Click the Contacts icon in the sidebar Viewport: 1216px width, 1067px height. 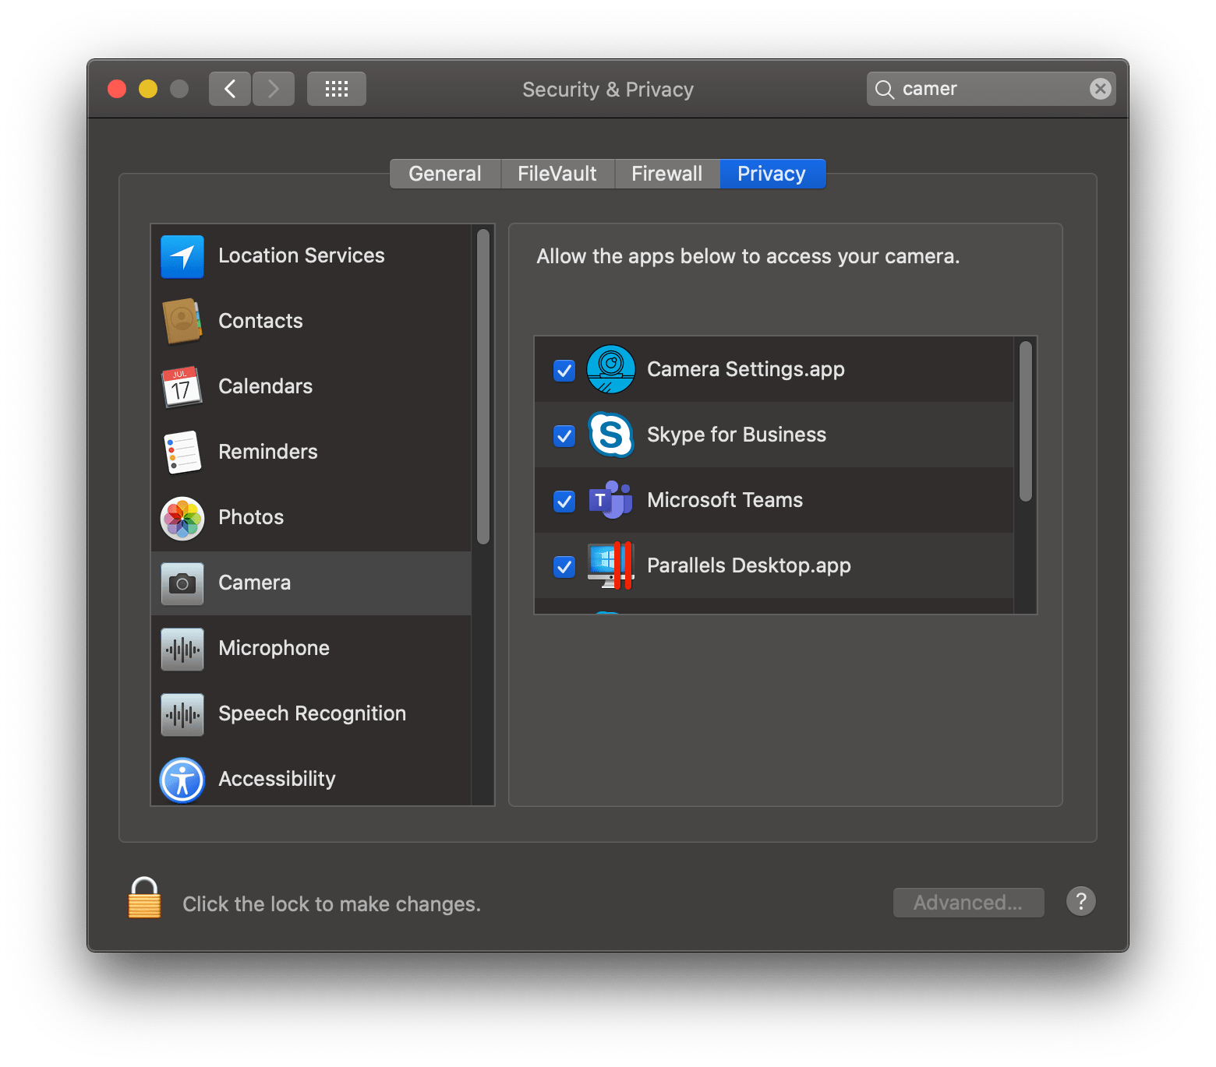pos(182,321)
